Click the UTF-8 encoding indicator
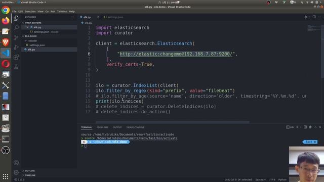The height and width of the screenshot is (182, 324). (272, 180)
